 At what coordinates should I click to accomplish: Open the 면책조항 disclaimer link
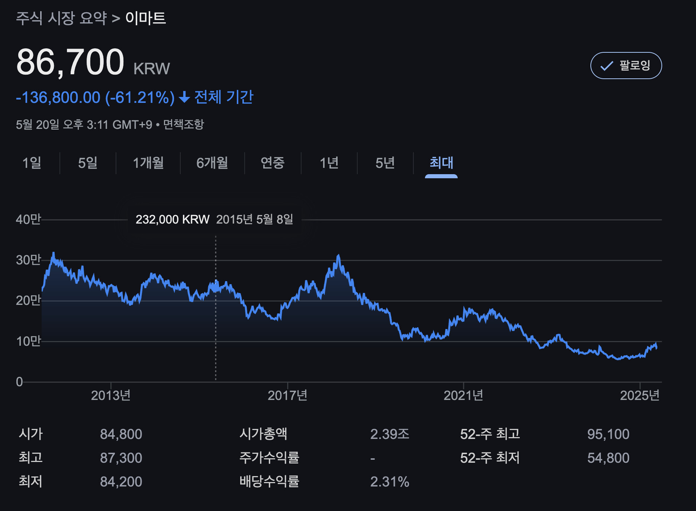click(x=184, y=124)
